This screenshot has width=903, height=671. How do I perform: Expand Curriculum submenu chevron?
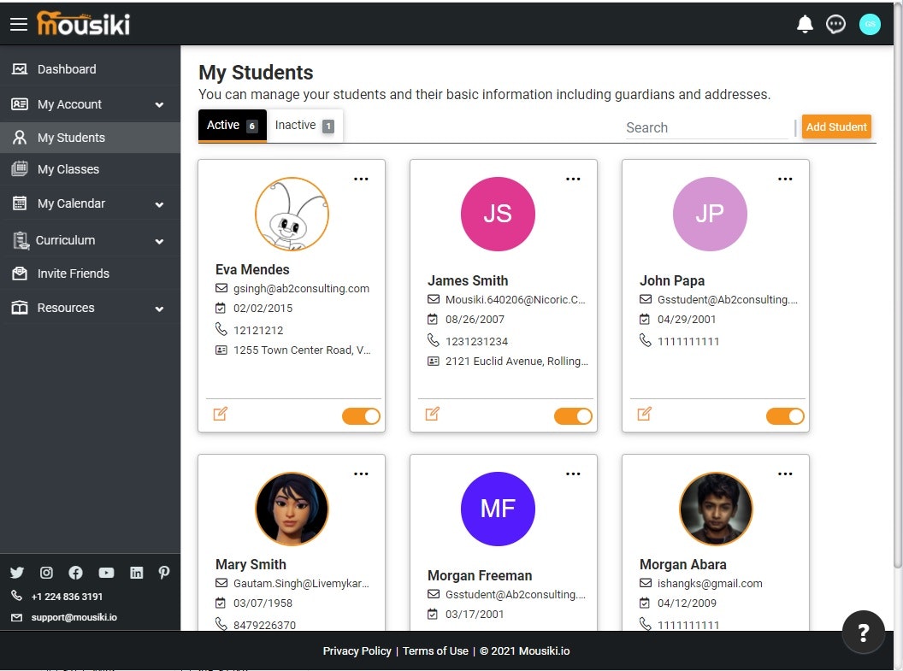160,241
